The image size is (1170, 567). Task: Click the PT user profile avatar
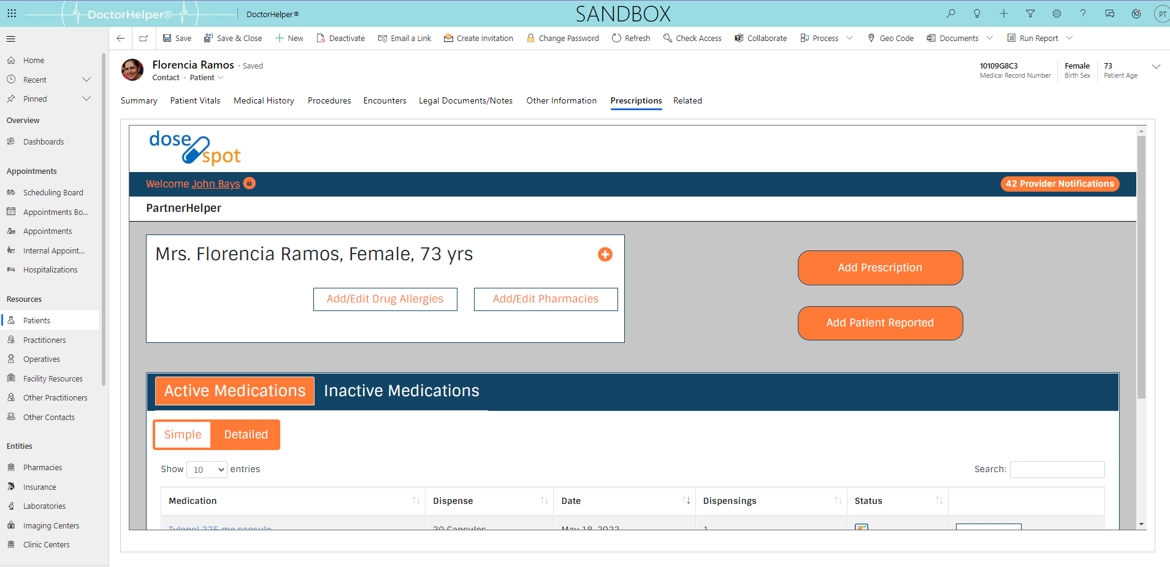[x=1162, y=14]
